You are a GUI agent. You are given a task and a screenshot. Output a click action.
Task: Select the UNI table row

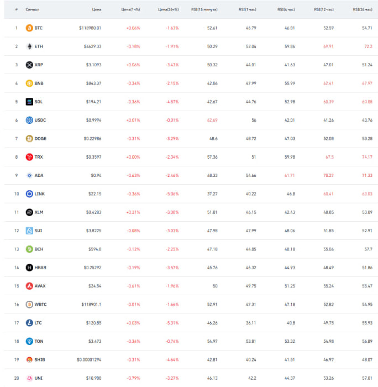191,378
